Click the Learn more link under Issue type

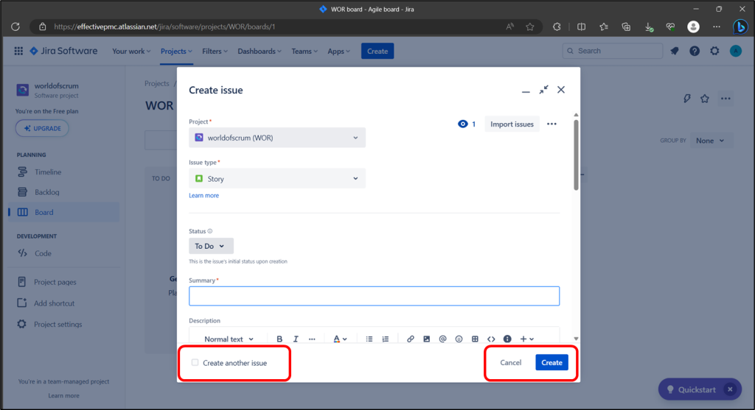(x=203, y=196)
